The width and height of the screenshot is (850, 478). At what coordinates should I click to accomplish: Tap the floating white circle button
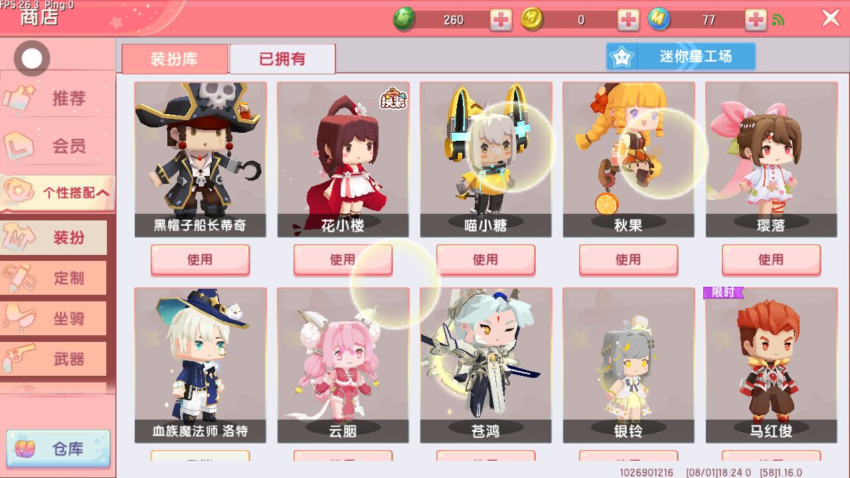pos(31,59)
